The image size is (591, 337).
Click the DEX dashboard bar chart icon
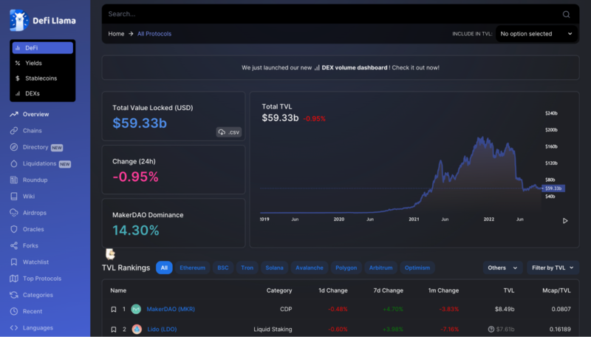[317, 67]
